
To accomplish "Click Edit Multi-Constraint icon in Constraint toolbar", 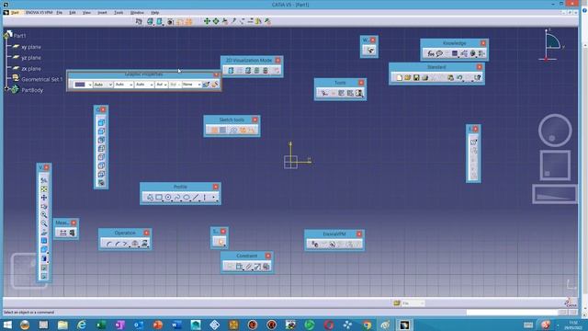I will (x=266, y=267).
